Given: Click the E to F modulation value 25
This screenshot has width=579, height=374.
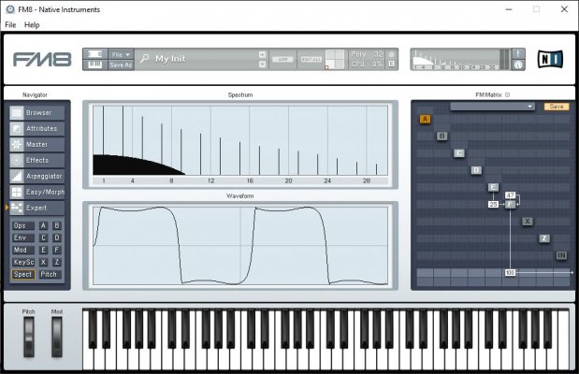Looking at the screenshot, I should 493,204.
